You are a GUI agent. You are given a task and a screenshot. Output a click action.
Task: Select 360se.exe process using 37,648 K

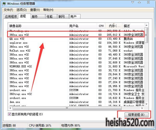pyautogui.click(x=76, y=59)
